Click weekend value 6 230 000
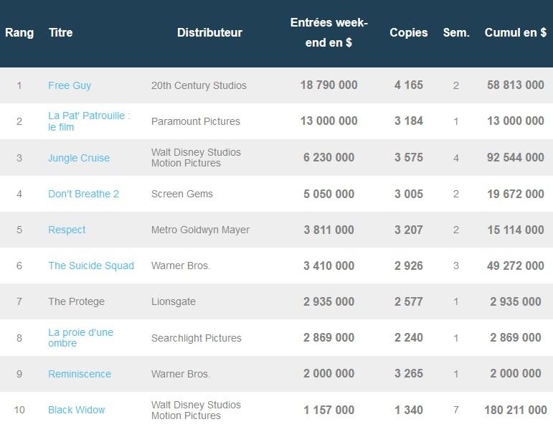The image size is (553, 427). [x=329, y=157]
